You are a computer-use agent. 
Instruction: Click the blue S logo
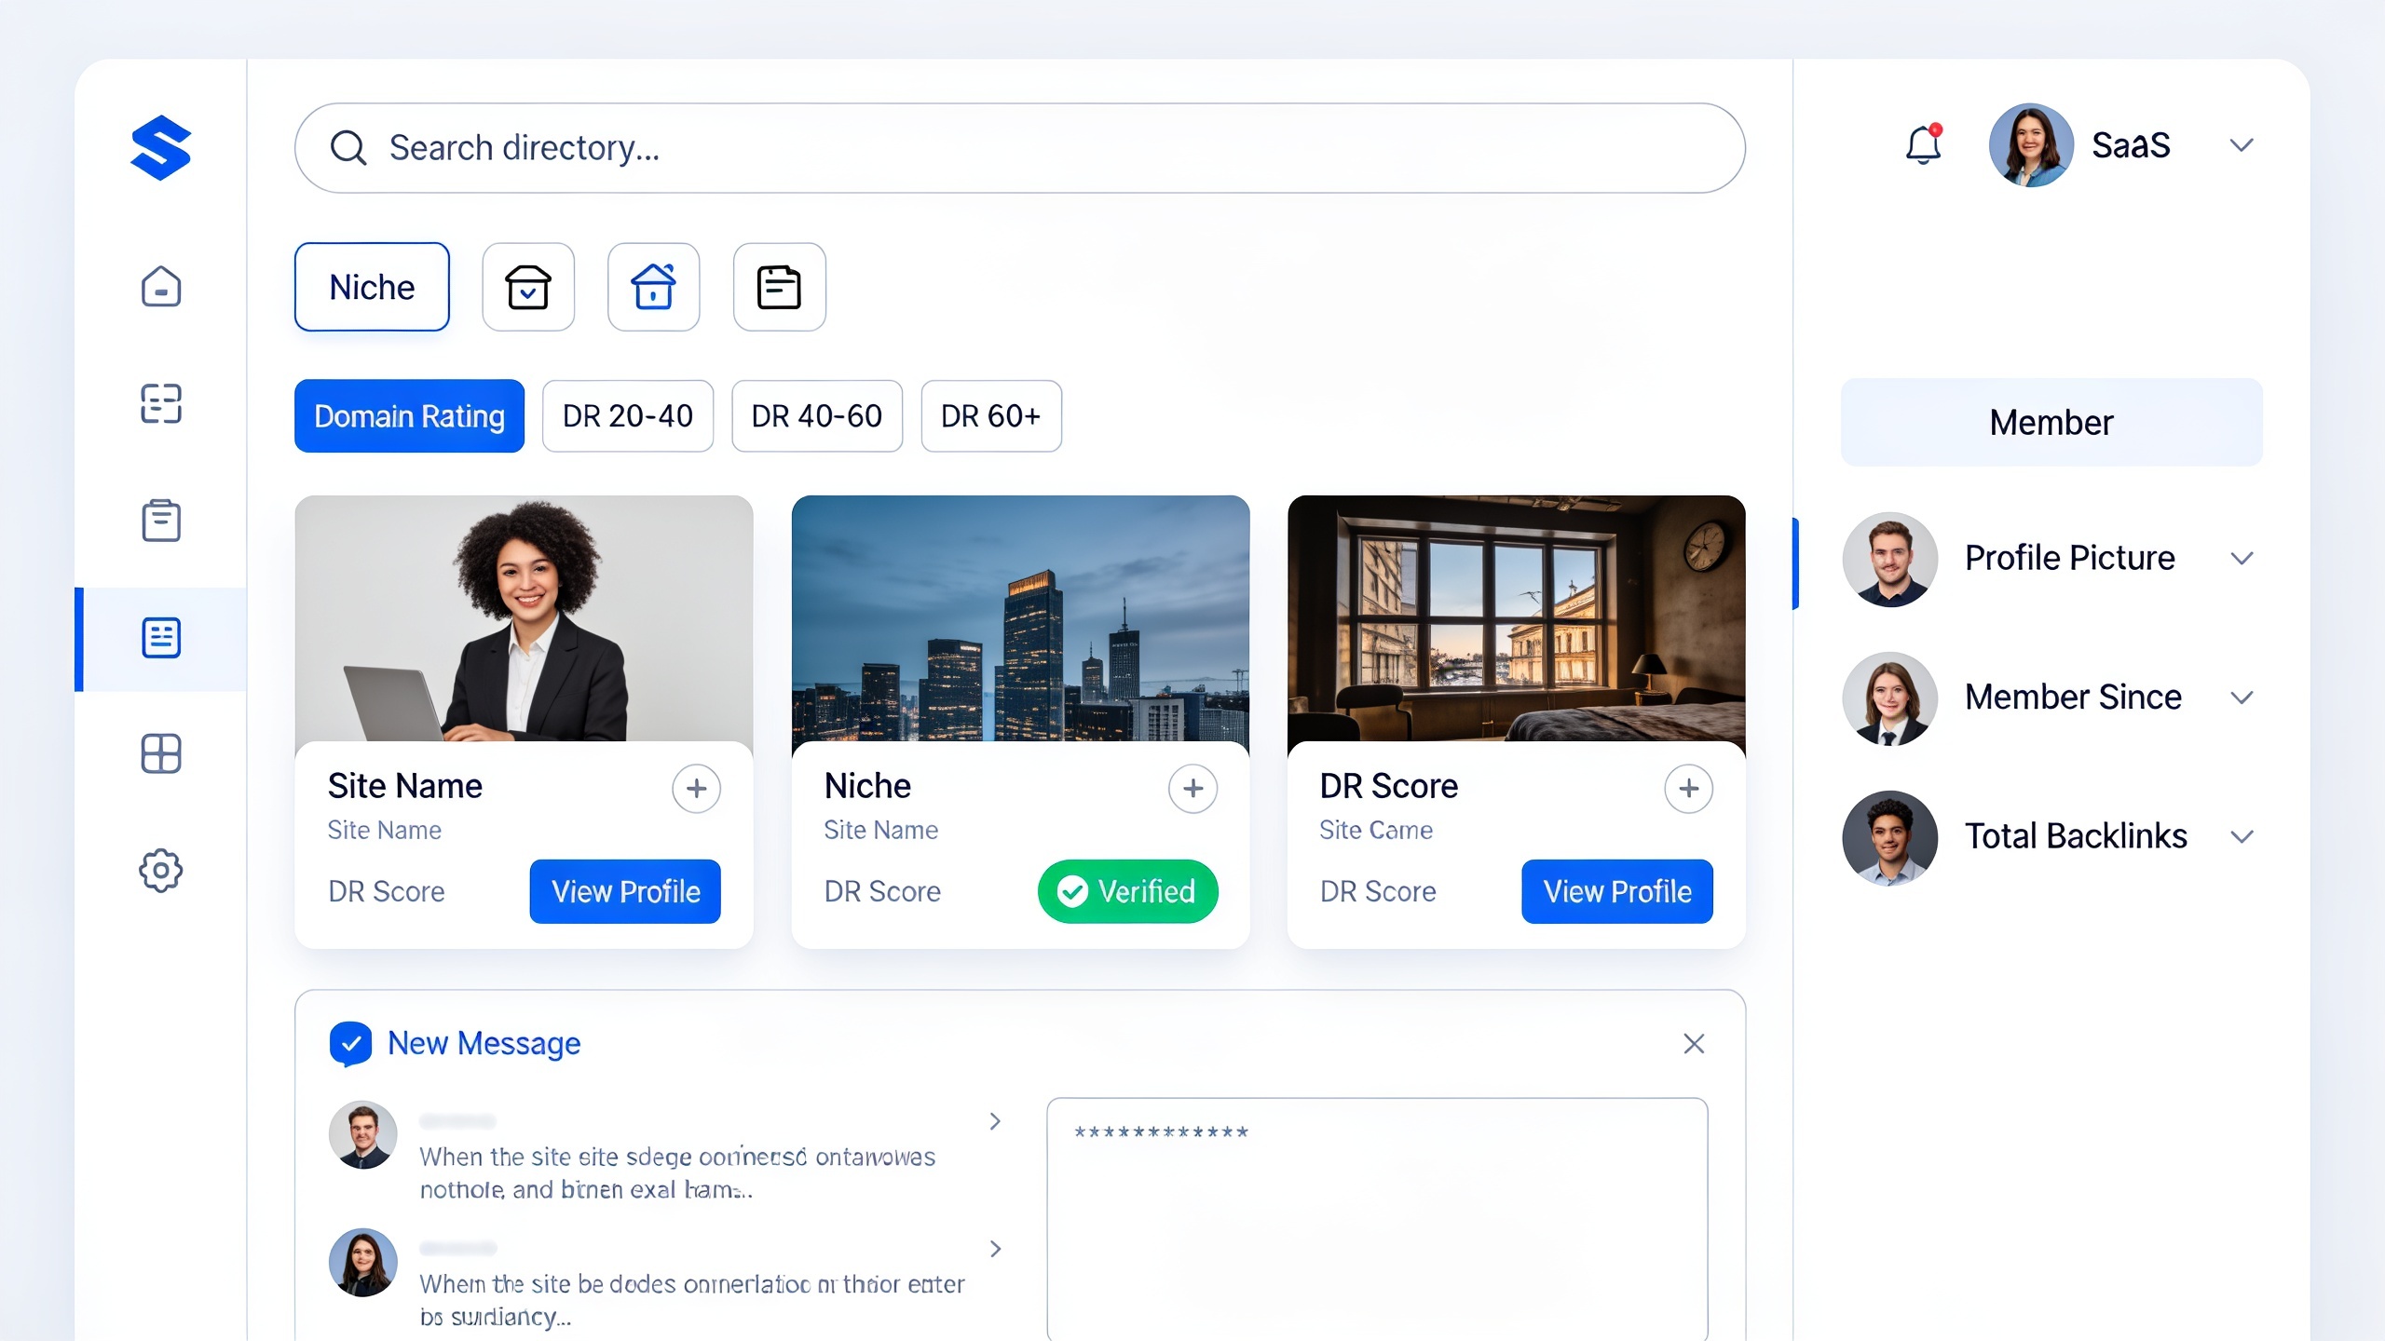161,147
